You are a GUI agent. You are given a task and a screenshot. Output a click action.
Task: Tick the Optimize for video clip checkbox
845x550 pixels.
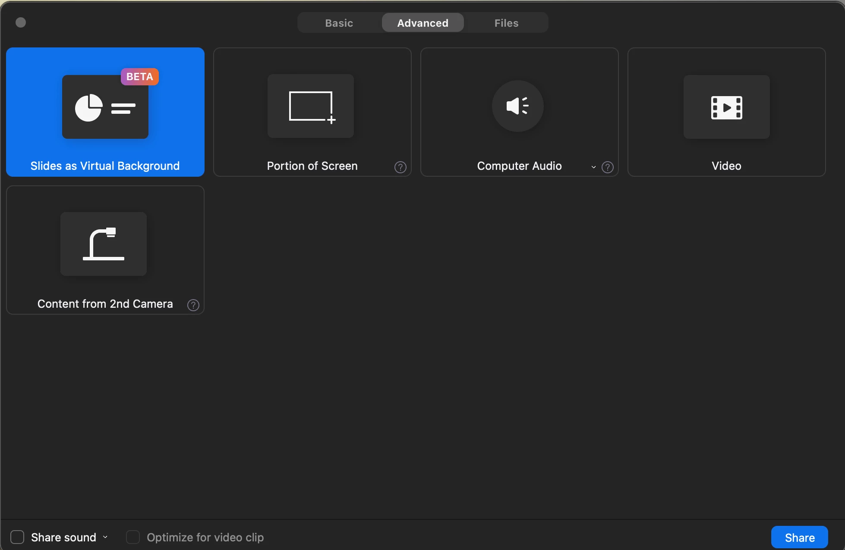[x=133, y=537]
